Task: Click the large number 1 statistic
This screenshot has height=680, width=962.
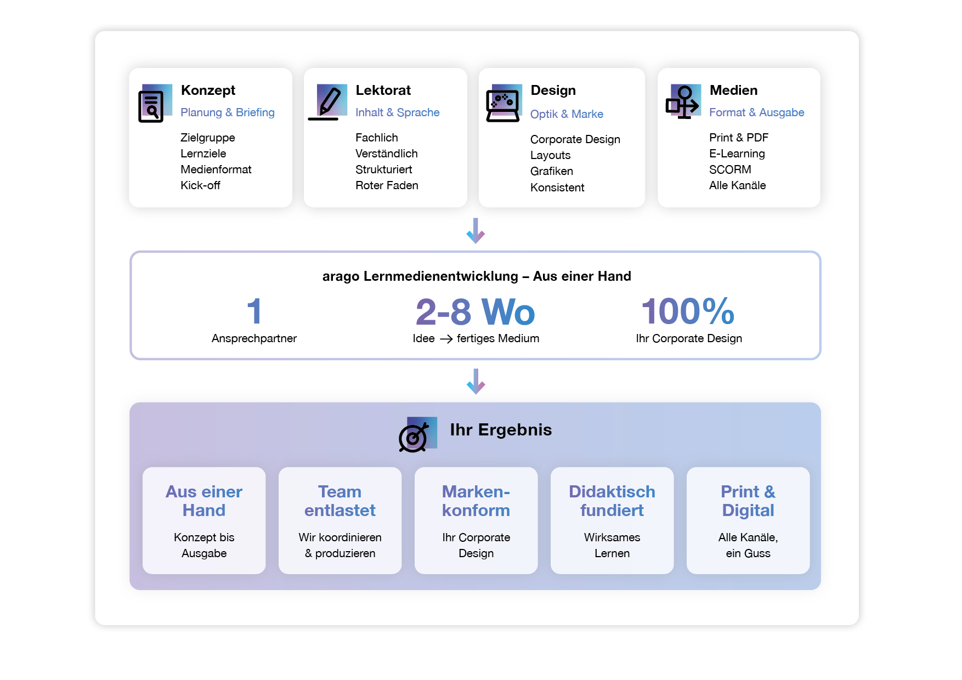Action: point(254,311)
